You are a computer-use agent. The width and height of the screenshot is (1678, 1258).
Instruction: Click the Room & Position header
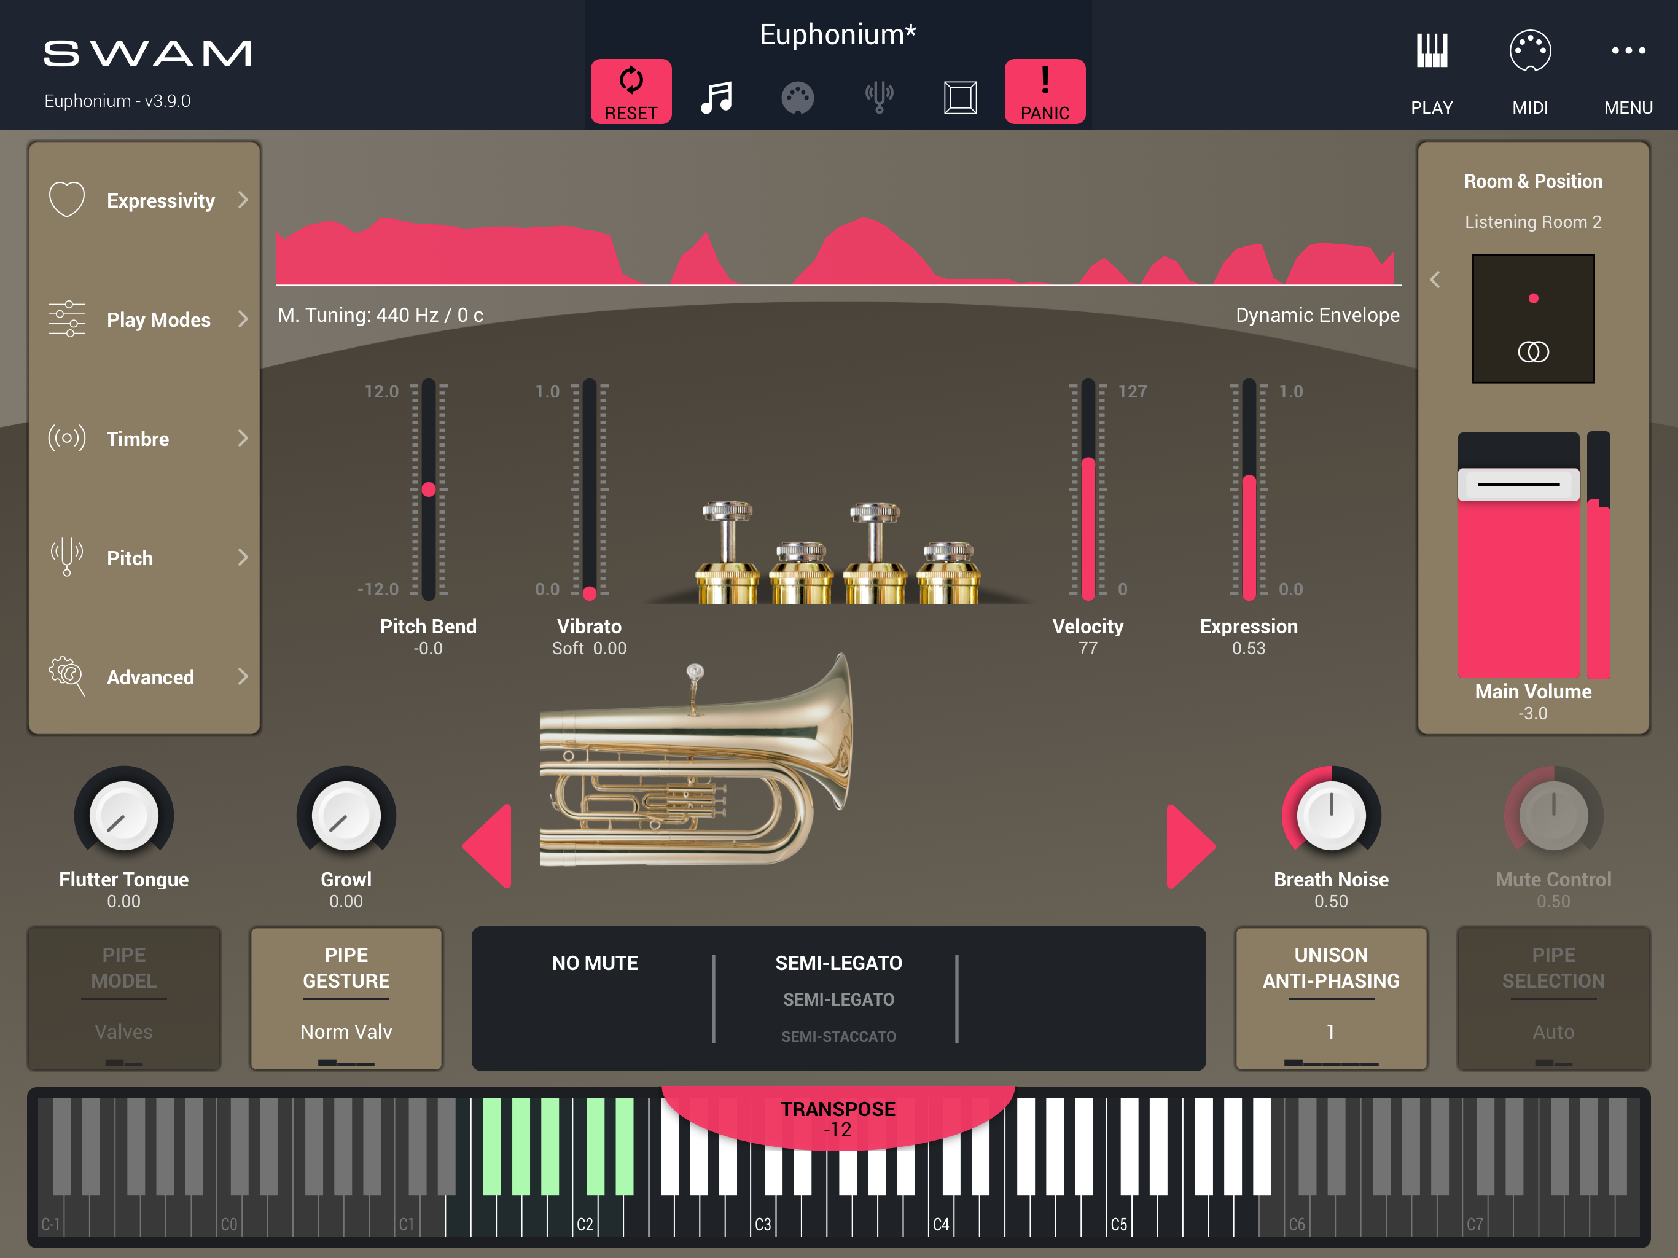tap(1533, 181)
